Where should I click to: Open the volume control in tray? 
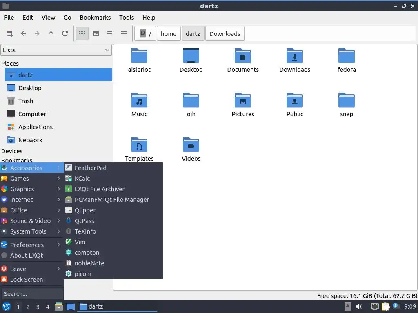pos(359,306)
